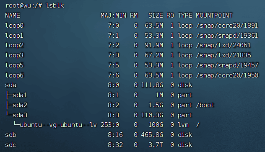
Task: Click the /snap/snapd/19457 mount path
Action: pos(227,65)
